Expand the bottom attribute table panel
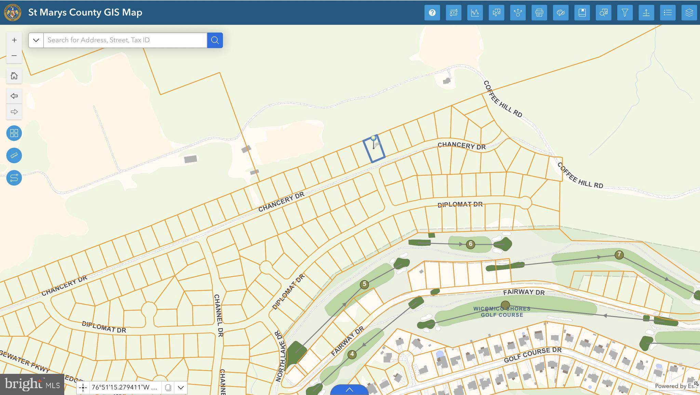The image size is (700, 395). pos(349,390)
